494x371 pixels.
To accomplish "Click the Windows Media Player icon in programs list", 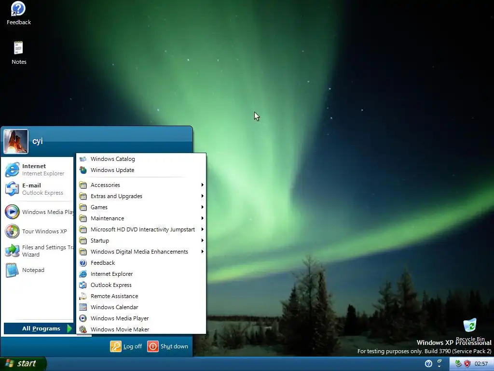I will (x=83, y=318).
